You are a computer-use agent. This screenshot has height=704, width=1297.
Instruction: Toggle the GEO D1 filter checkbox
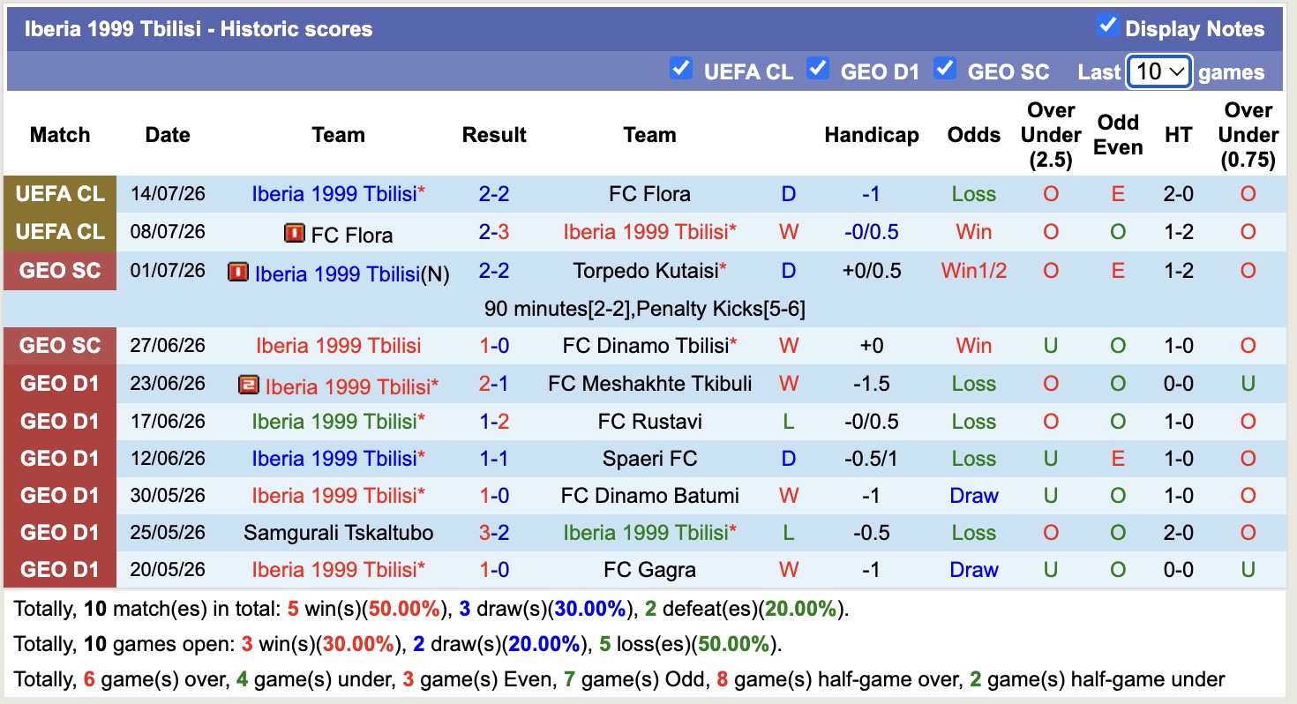[x=818, y=68]
